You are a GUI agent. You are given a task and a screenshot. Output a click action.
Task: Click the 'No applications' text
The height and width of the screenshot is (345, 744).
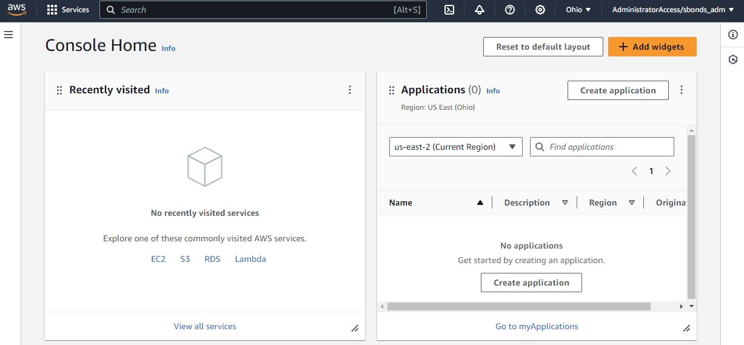click(531, 246)
